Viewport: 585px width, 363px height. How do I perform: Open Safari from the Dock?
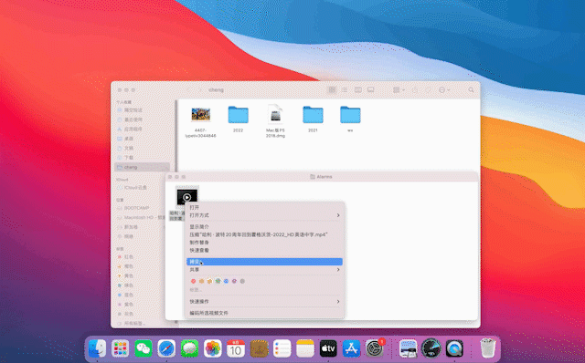pos(166,348)
